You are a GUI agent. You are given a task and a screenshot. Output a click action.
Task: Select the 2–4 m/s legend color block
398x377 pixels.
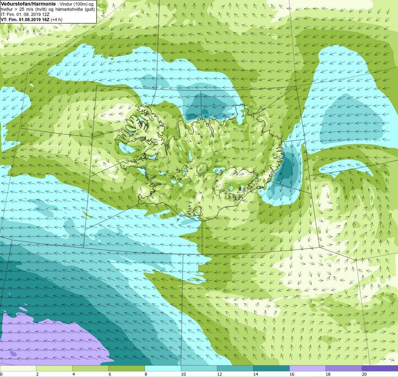[54, 368]
